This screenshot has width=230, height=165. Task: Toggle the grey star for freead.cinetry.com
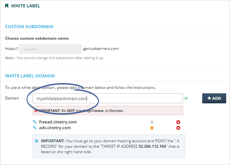152,122
